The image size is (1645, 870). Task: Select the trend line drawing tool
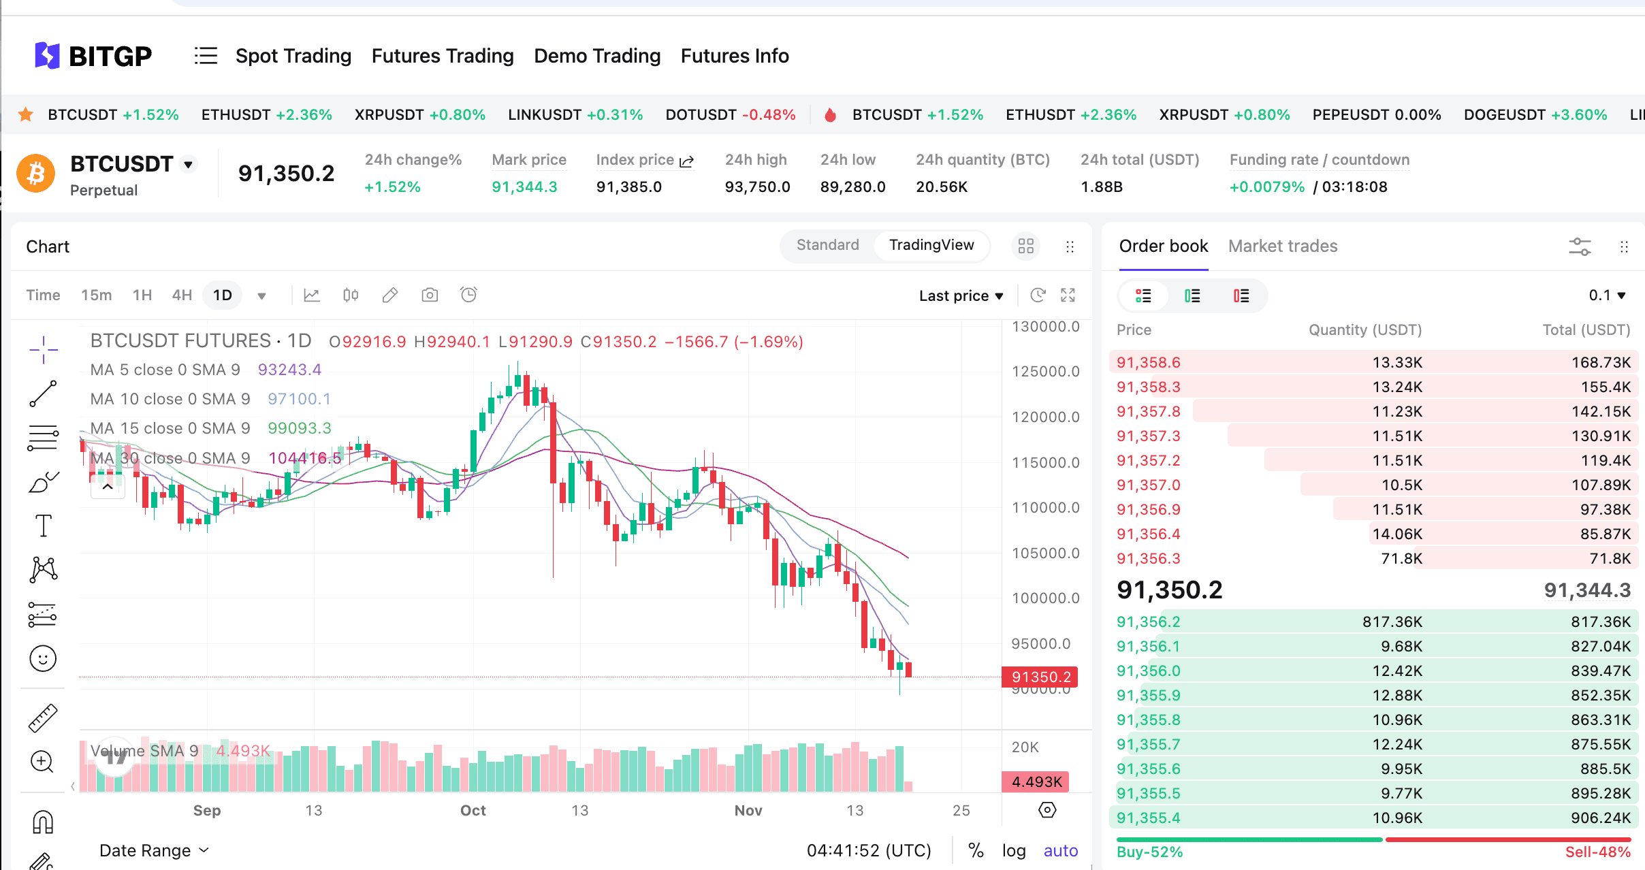coord(42,393)
